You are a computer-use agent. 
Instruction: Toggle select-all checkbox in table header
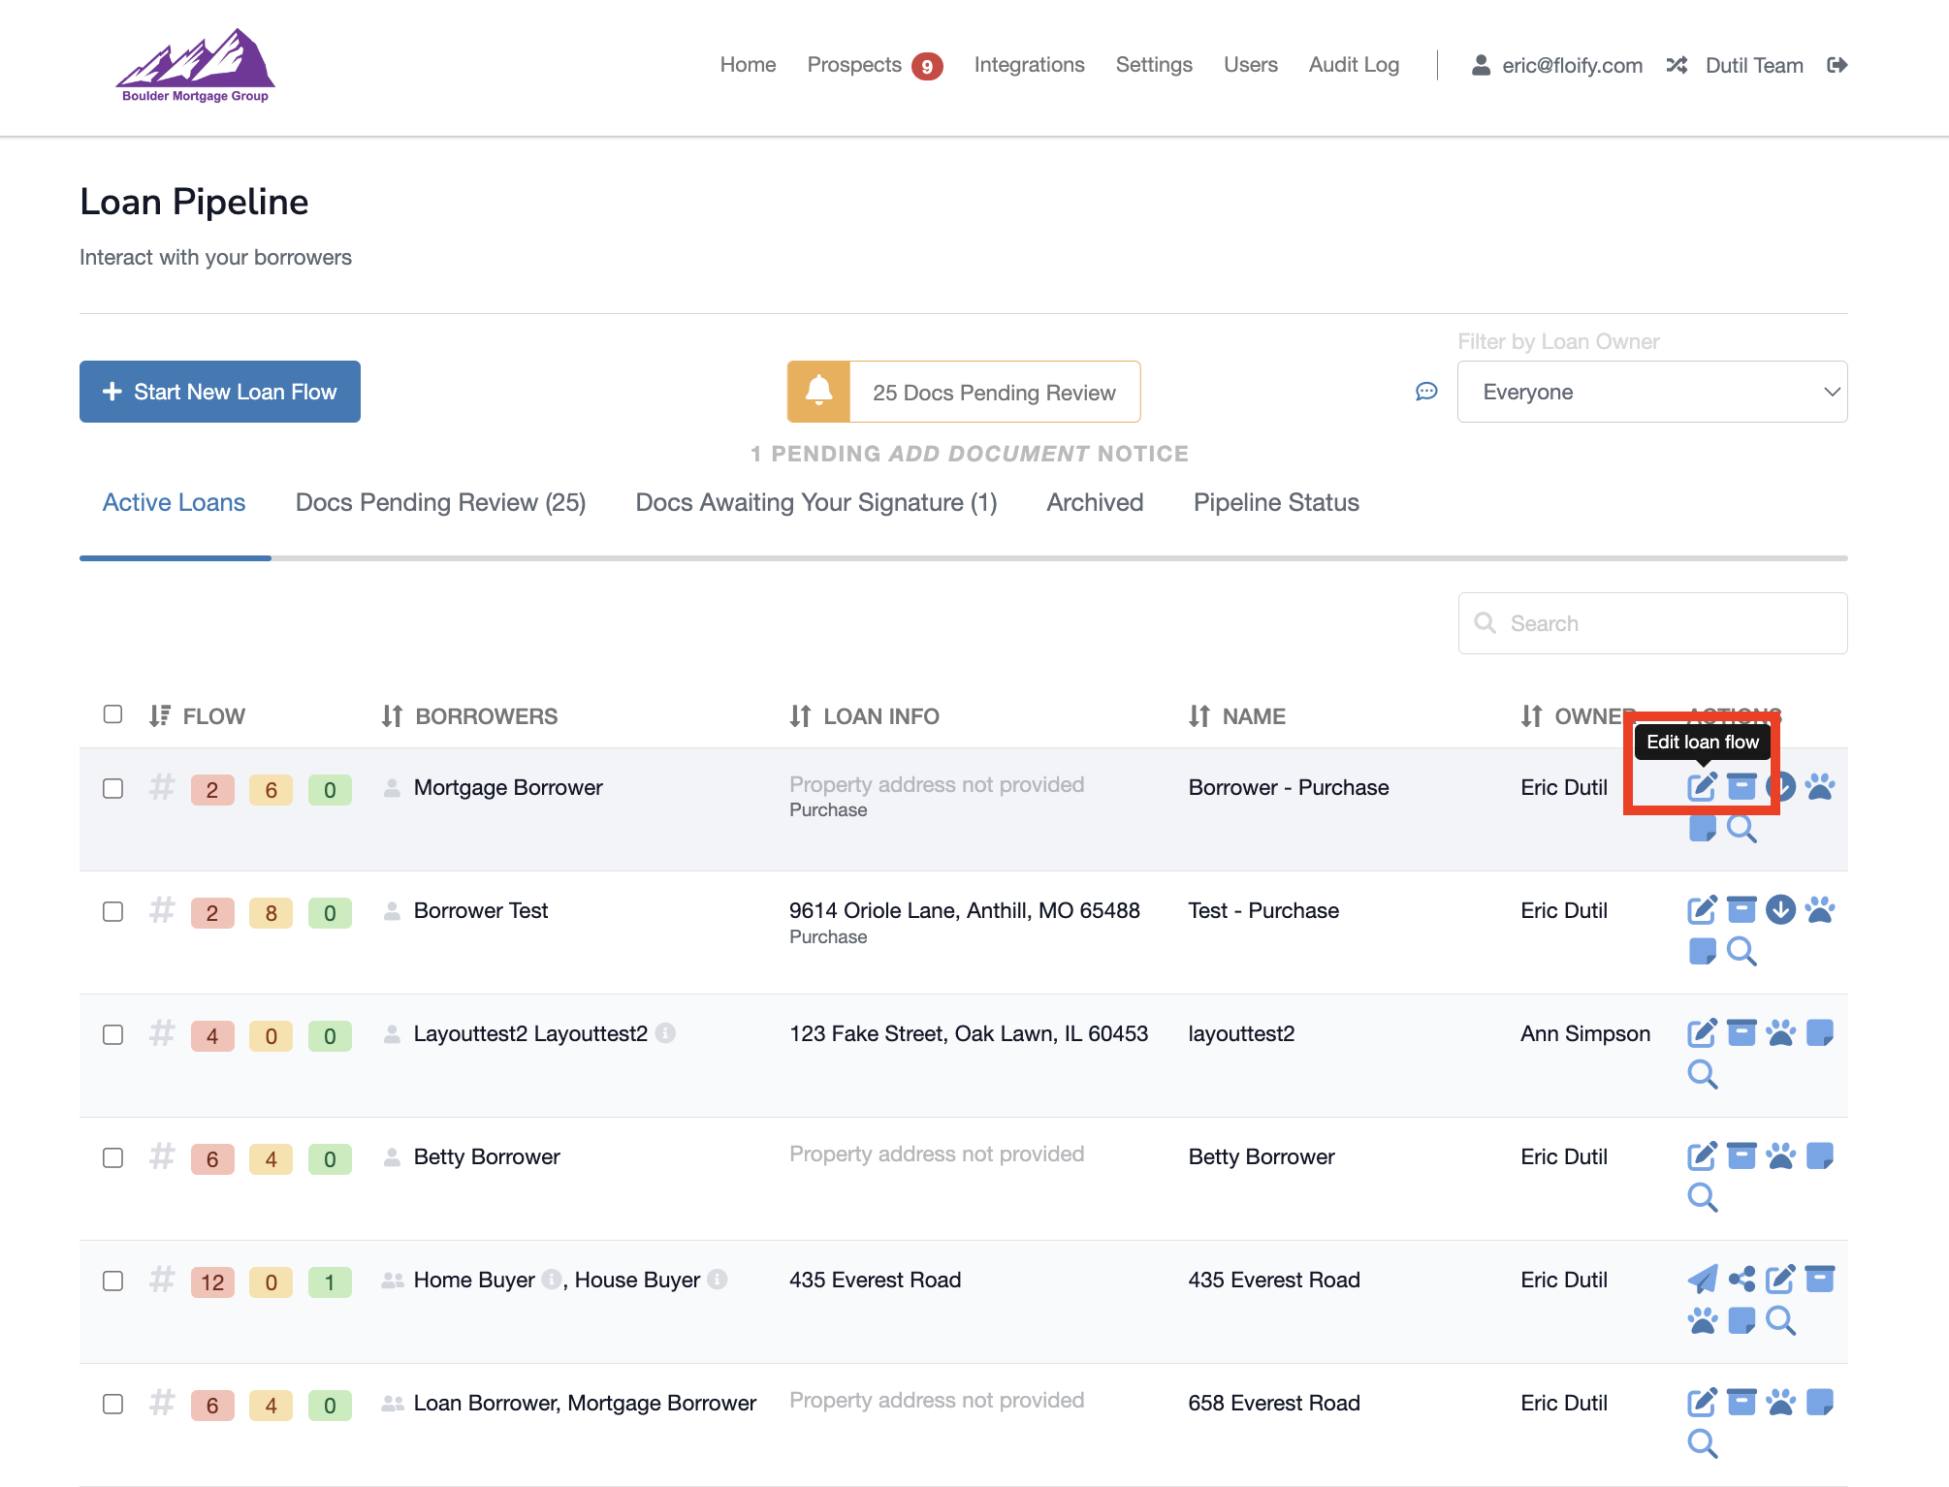tap(112, 714)
